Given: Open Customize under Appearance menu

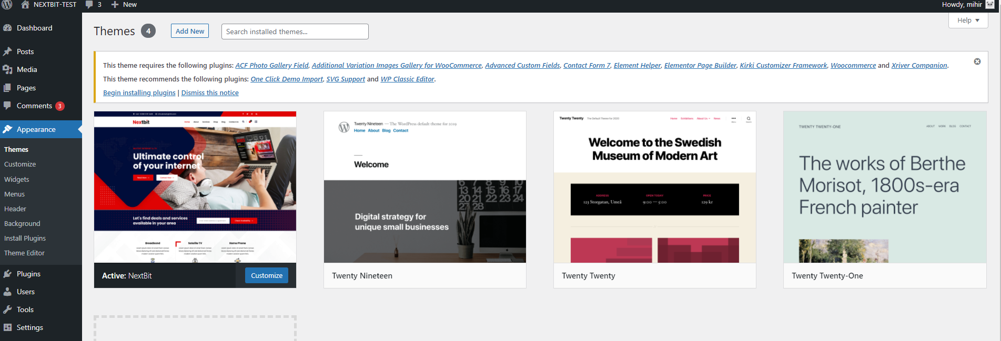Looking at the screenshot, I should click(x=20, y=164).
